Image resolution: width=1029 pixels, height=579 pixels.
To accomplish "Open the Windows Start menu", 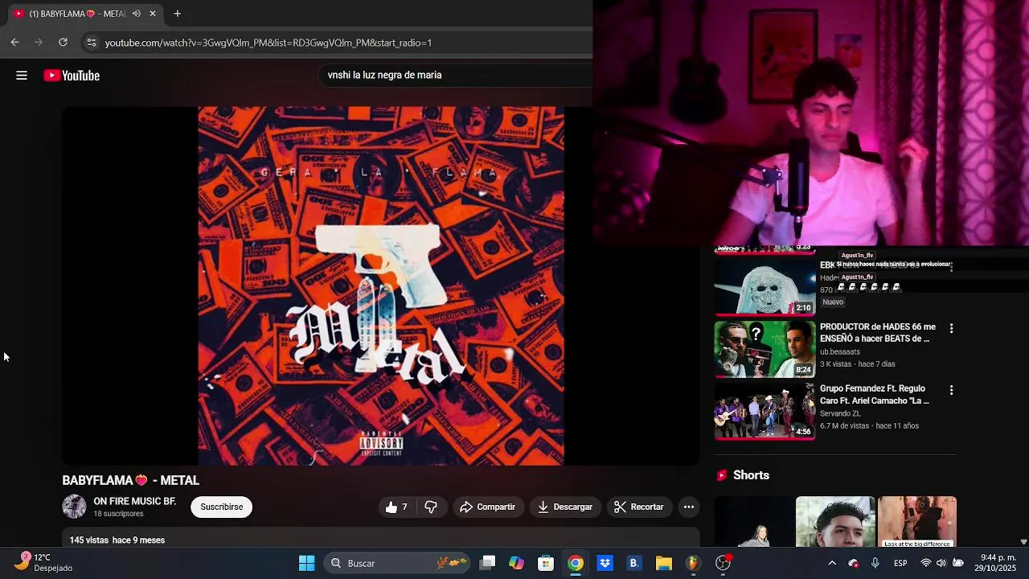I will pyautogui.click(x=307, y=563).
